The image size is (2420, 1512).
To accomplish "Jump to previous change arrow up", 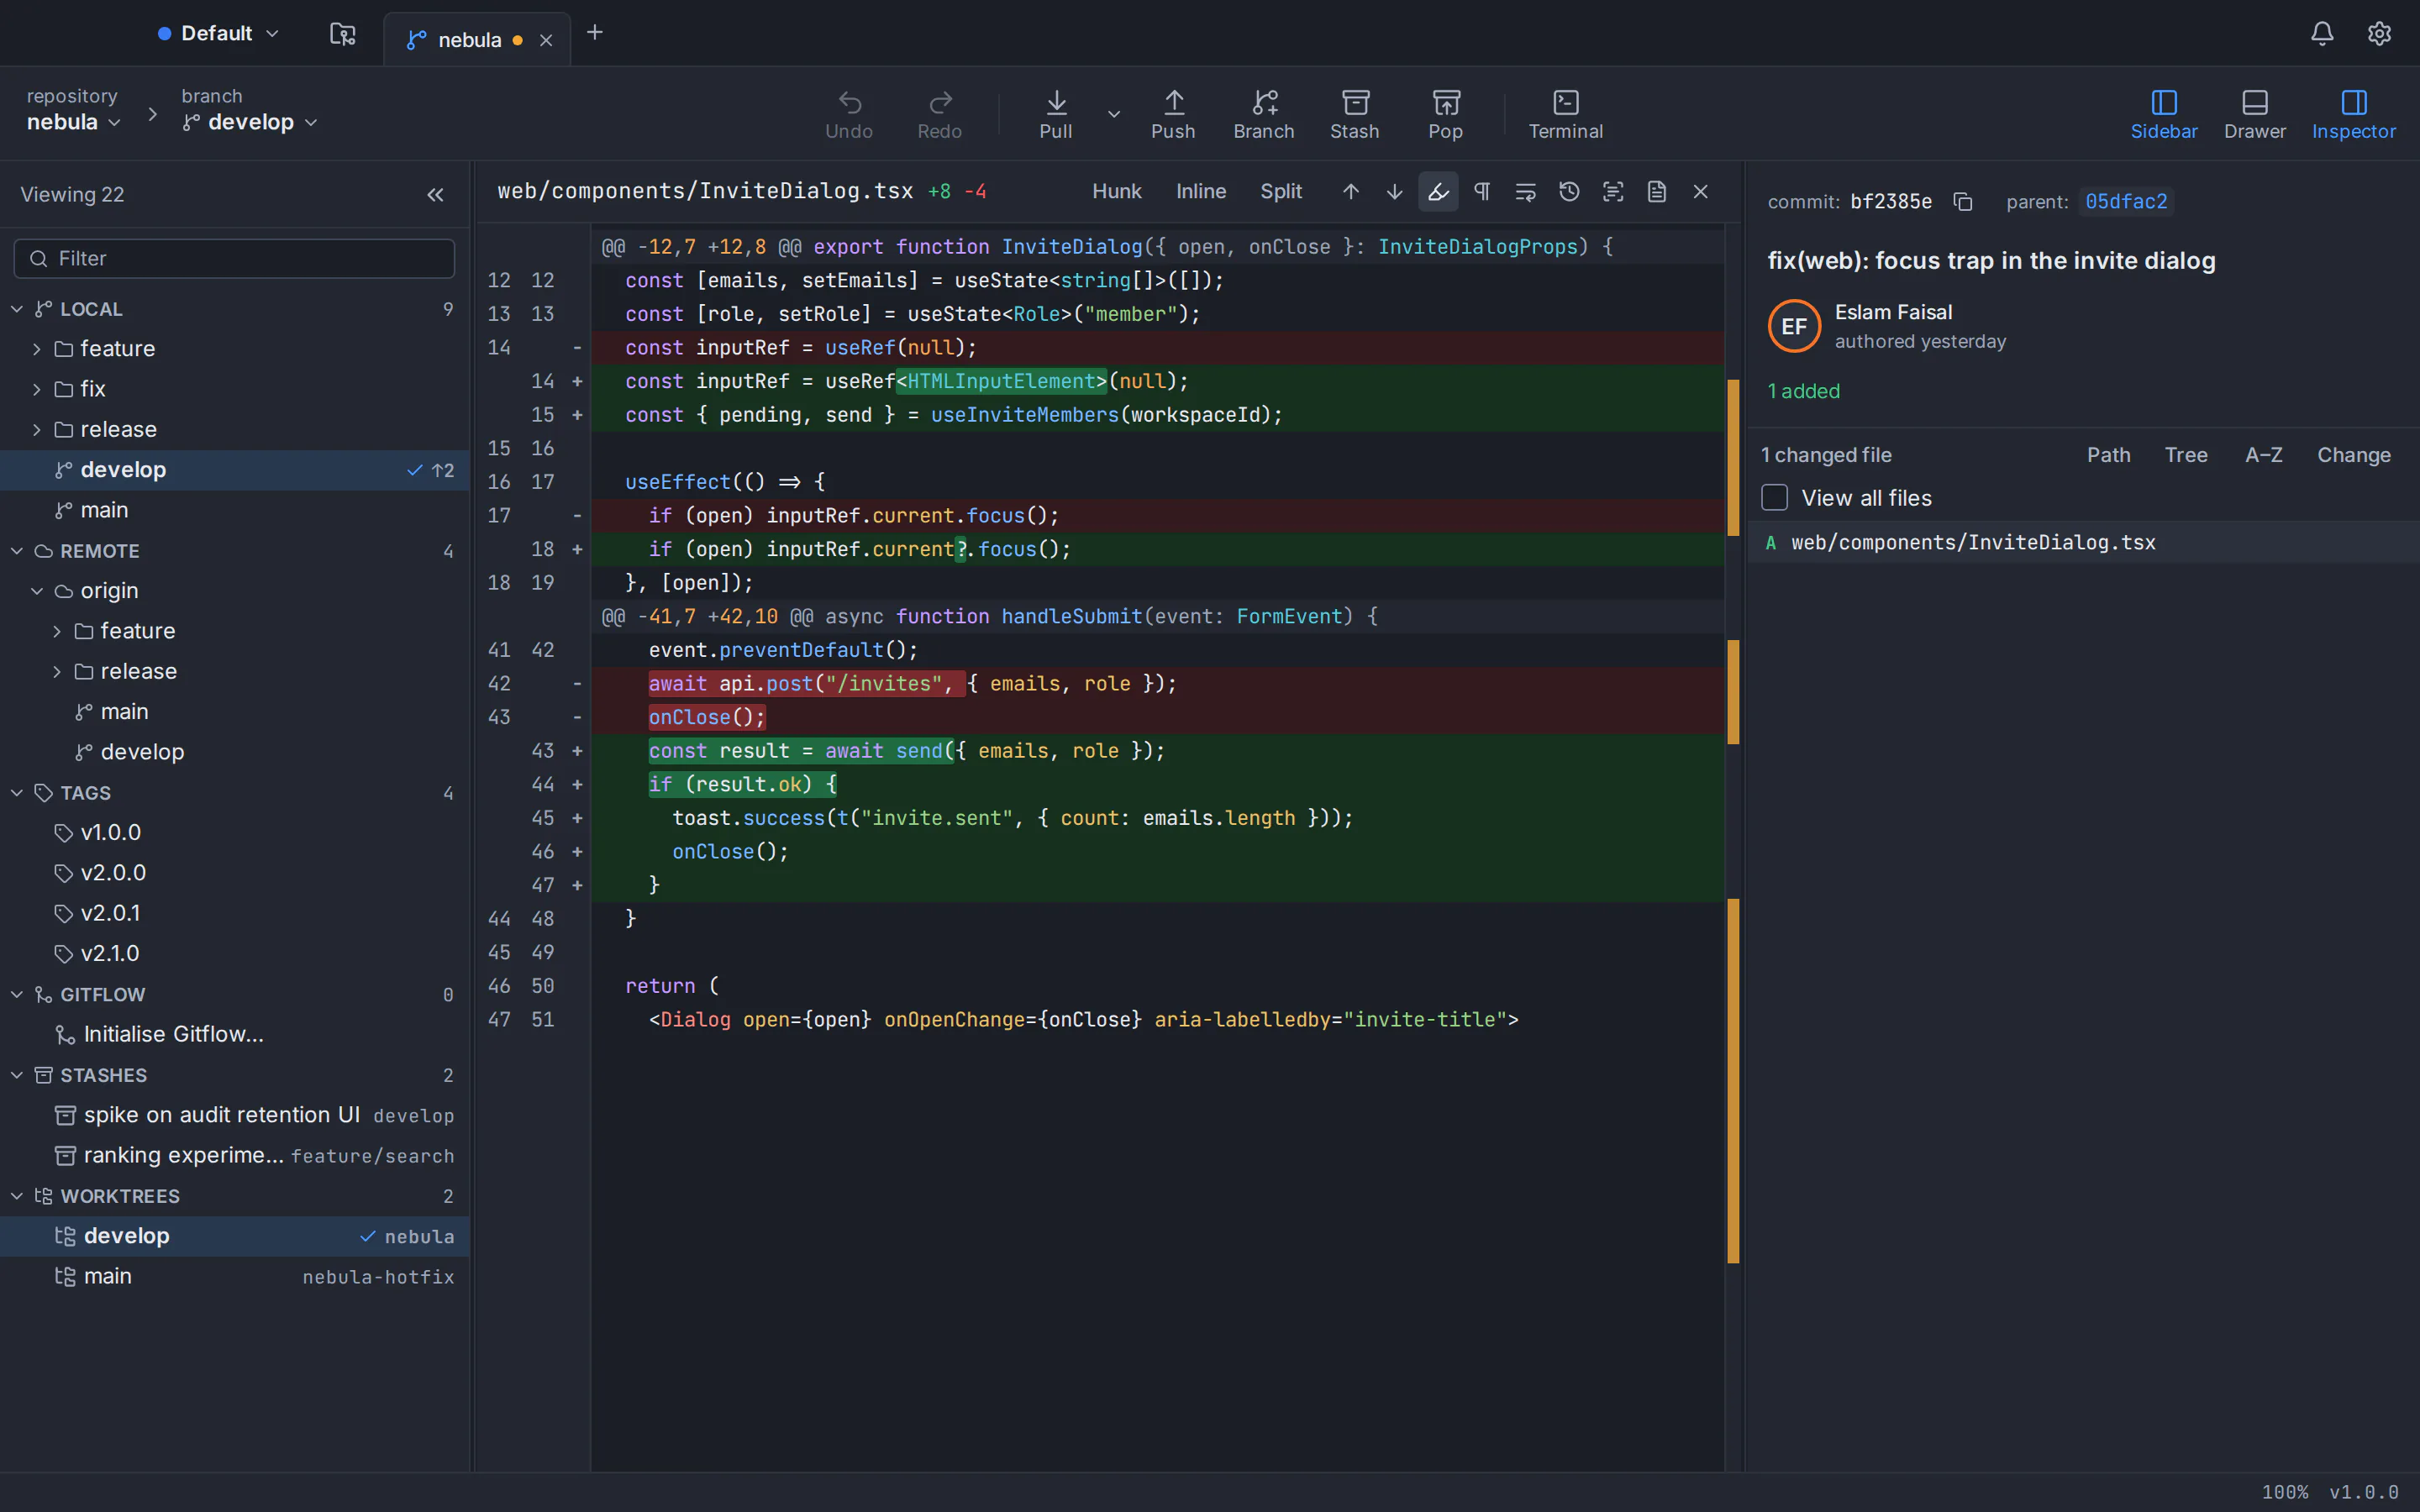I will click(1351, 191).
